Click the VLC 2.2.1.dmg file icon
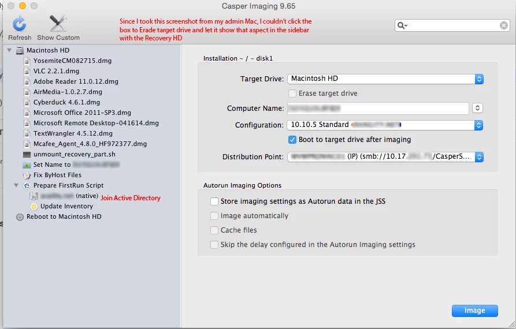 point(27,72)
